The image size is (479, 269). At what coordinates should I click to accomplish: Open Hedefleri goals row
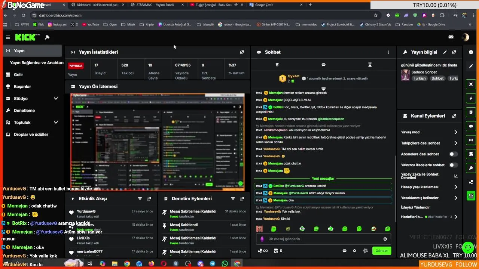pyautogui.click(x=429, y=217)
